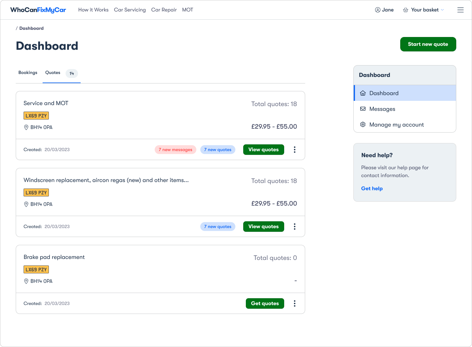Click the LX69 PZY registration plate
The width and height of the screenshot is (472, 347).
(x=36, y=115)
